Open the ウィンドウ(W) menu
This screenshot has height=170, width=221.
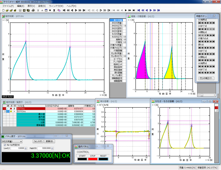(56, 6)
